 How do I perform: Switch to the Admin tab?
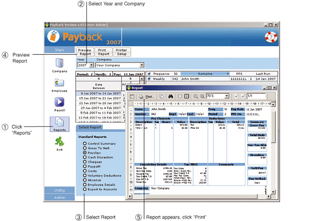[x=59, y=197]
